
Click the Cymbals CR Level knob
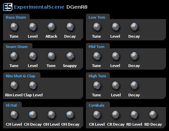point(97,115)
